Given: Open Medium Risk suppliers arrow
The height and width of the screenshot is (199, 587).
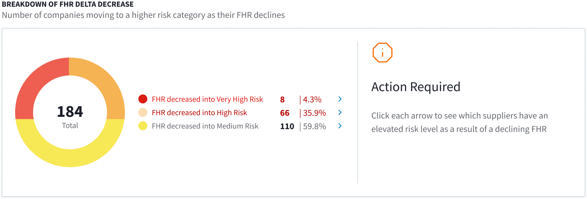Looking at the screenshot, I should click(x=340, y=126).
